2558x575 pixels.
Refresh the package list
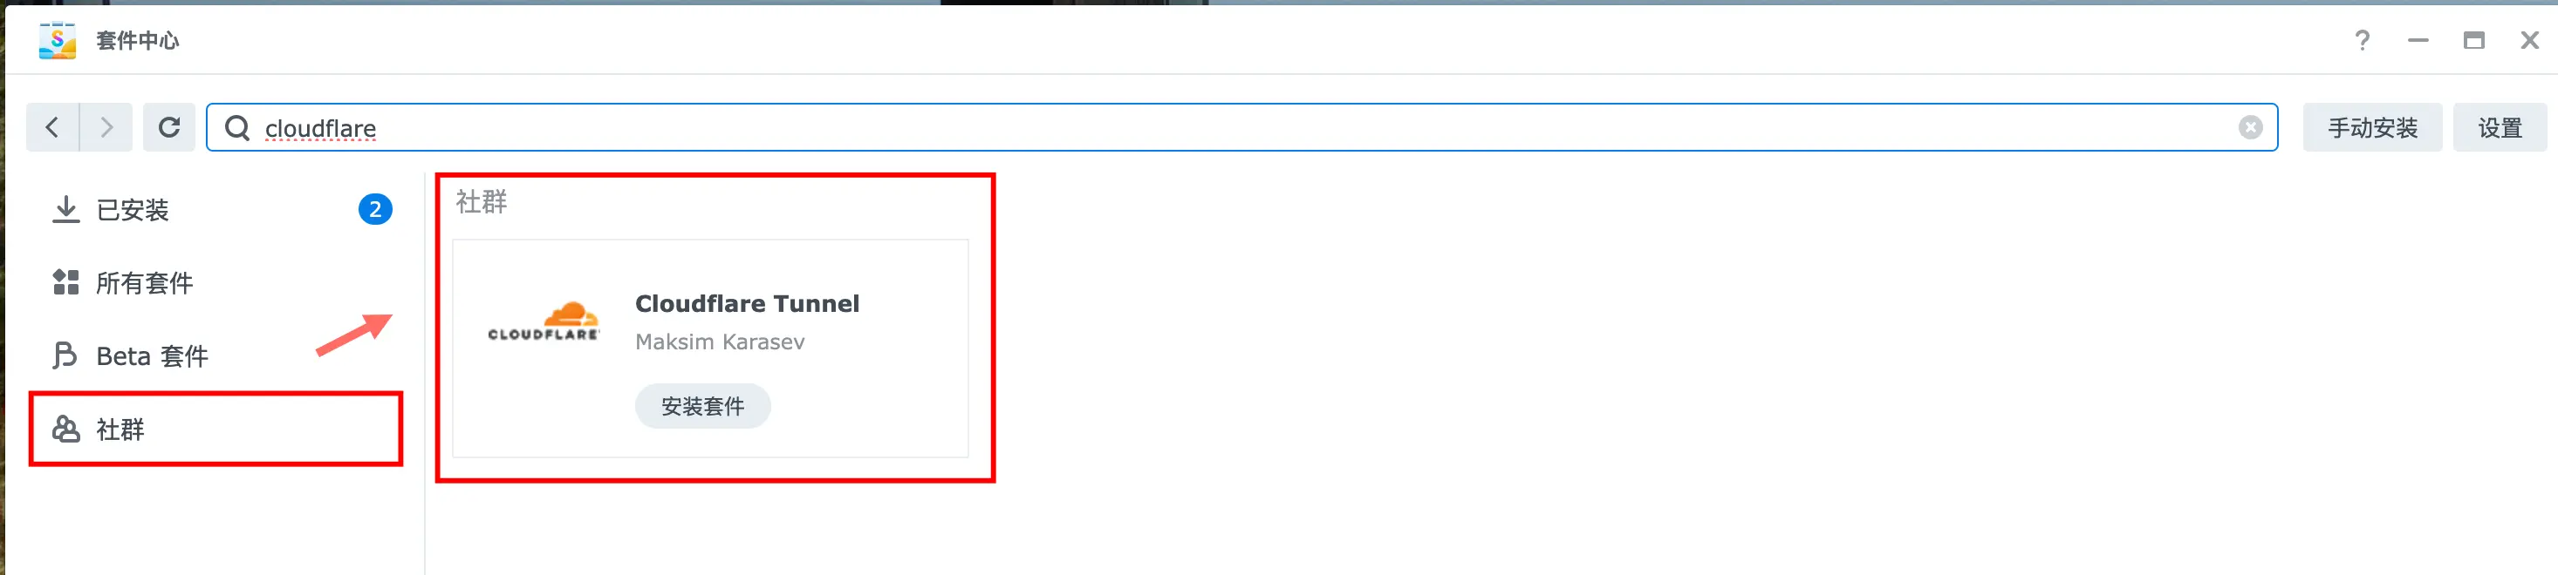[168, 127]
